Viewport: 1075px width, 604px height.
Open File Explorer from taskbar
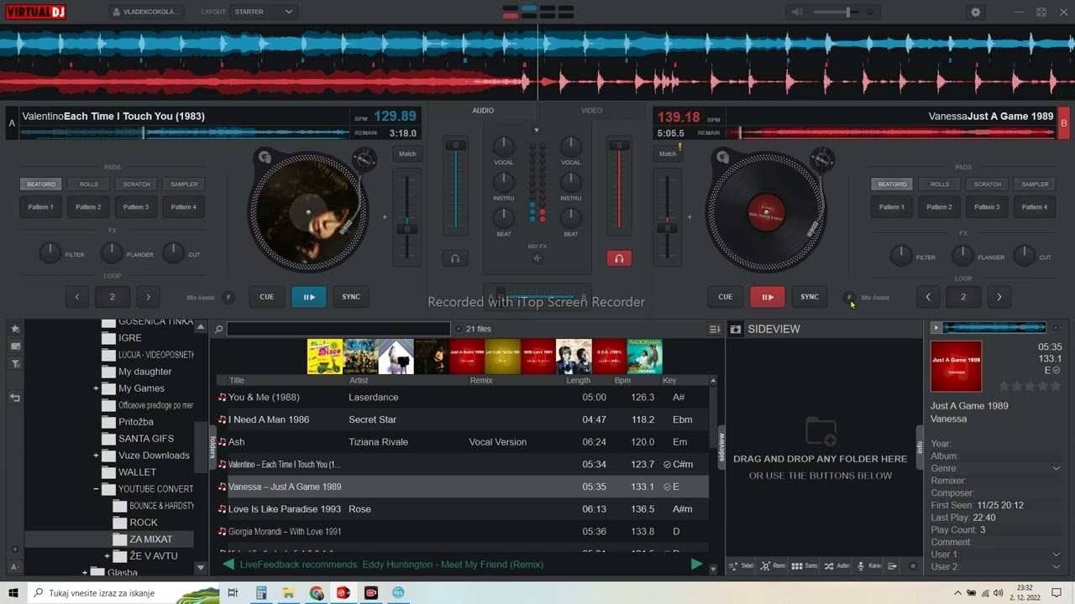pyautogui.click(x=288, y=593)
